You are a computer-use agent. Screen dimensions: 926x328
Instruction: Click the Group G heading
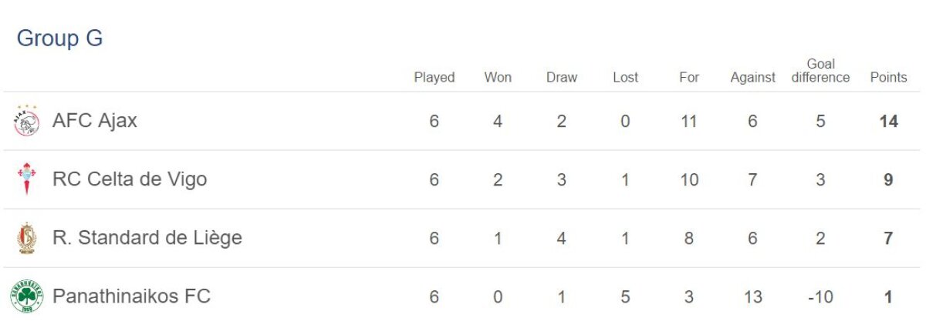(x=59, y=38)
